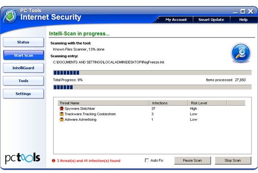Click the Pause Scan button
This screenshot has width=258, height=173.
coord(193,161)
